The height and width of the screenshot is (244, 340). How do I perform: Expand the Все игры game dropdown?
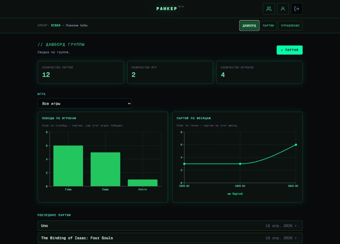coord(84,104)
